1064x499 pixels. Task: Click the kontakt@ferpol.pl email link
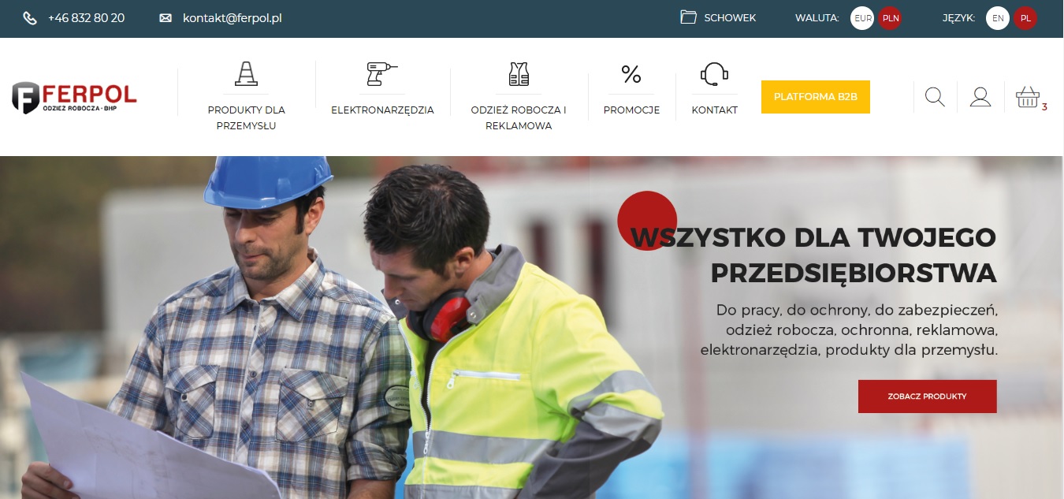[232, 18]
